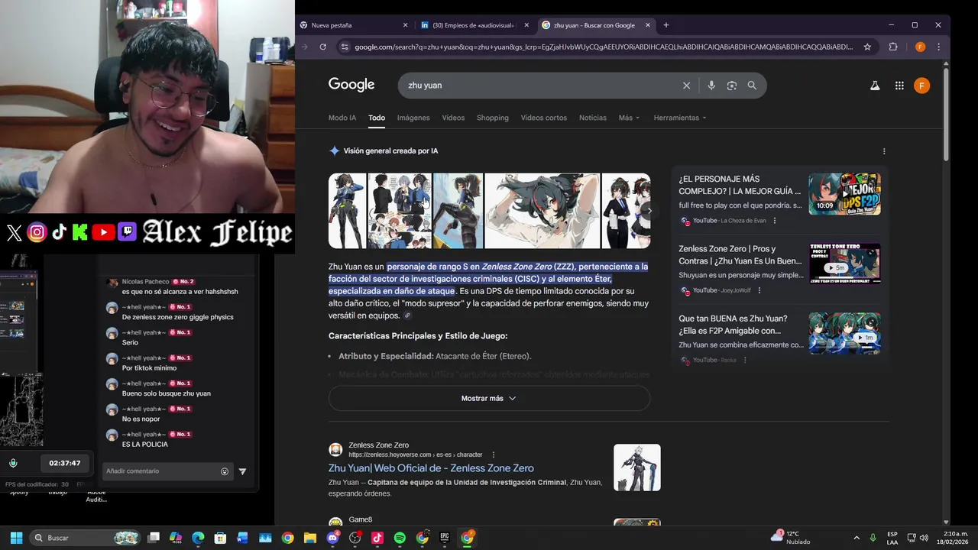This screenshot has width=978, height=550.
Task: Click tray microphone in-use indicator
Action: point(873,538)
